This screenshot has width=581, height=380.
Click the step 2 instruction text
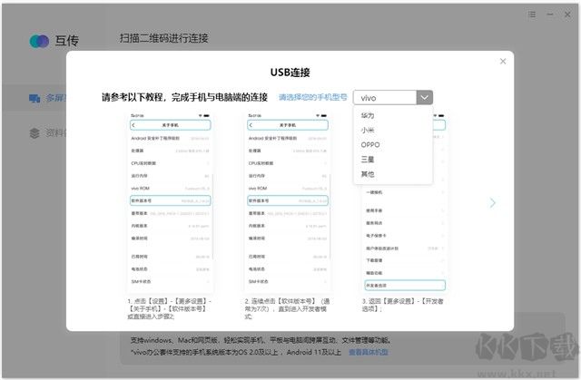287,308
